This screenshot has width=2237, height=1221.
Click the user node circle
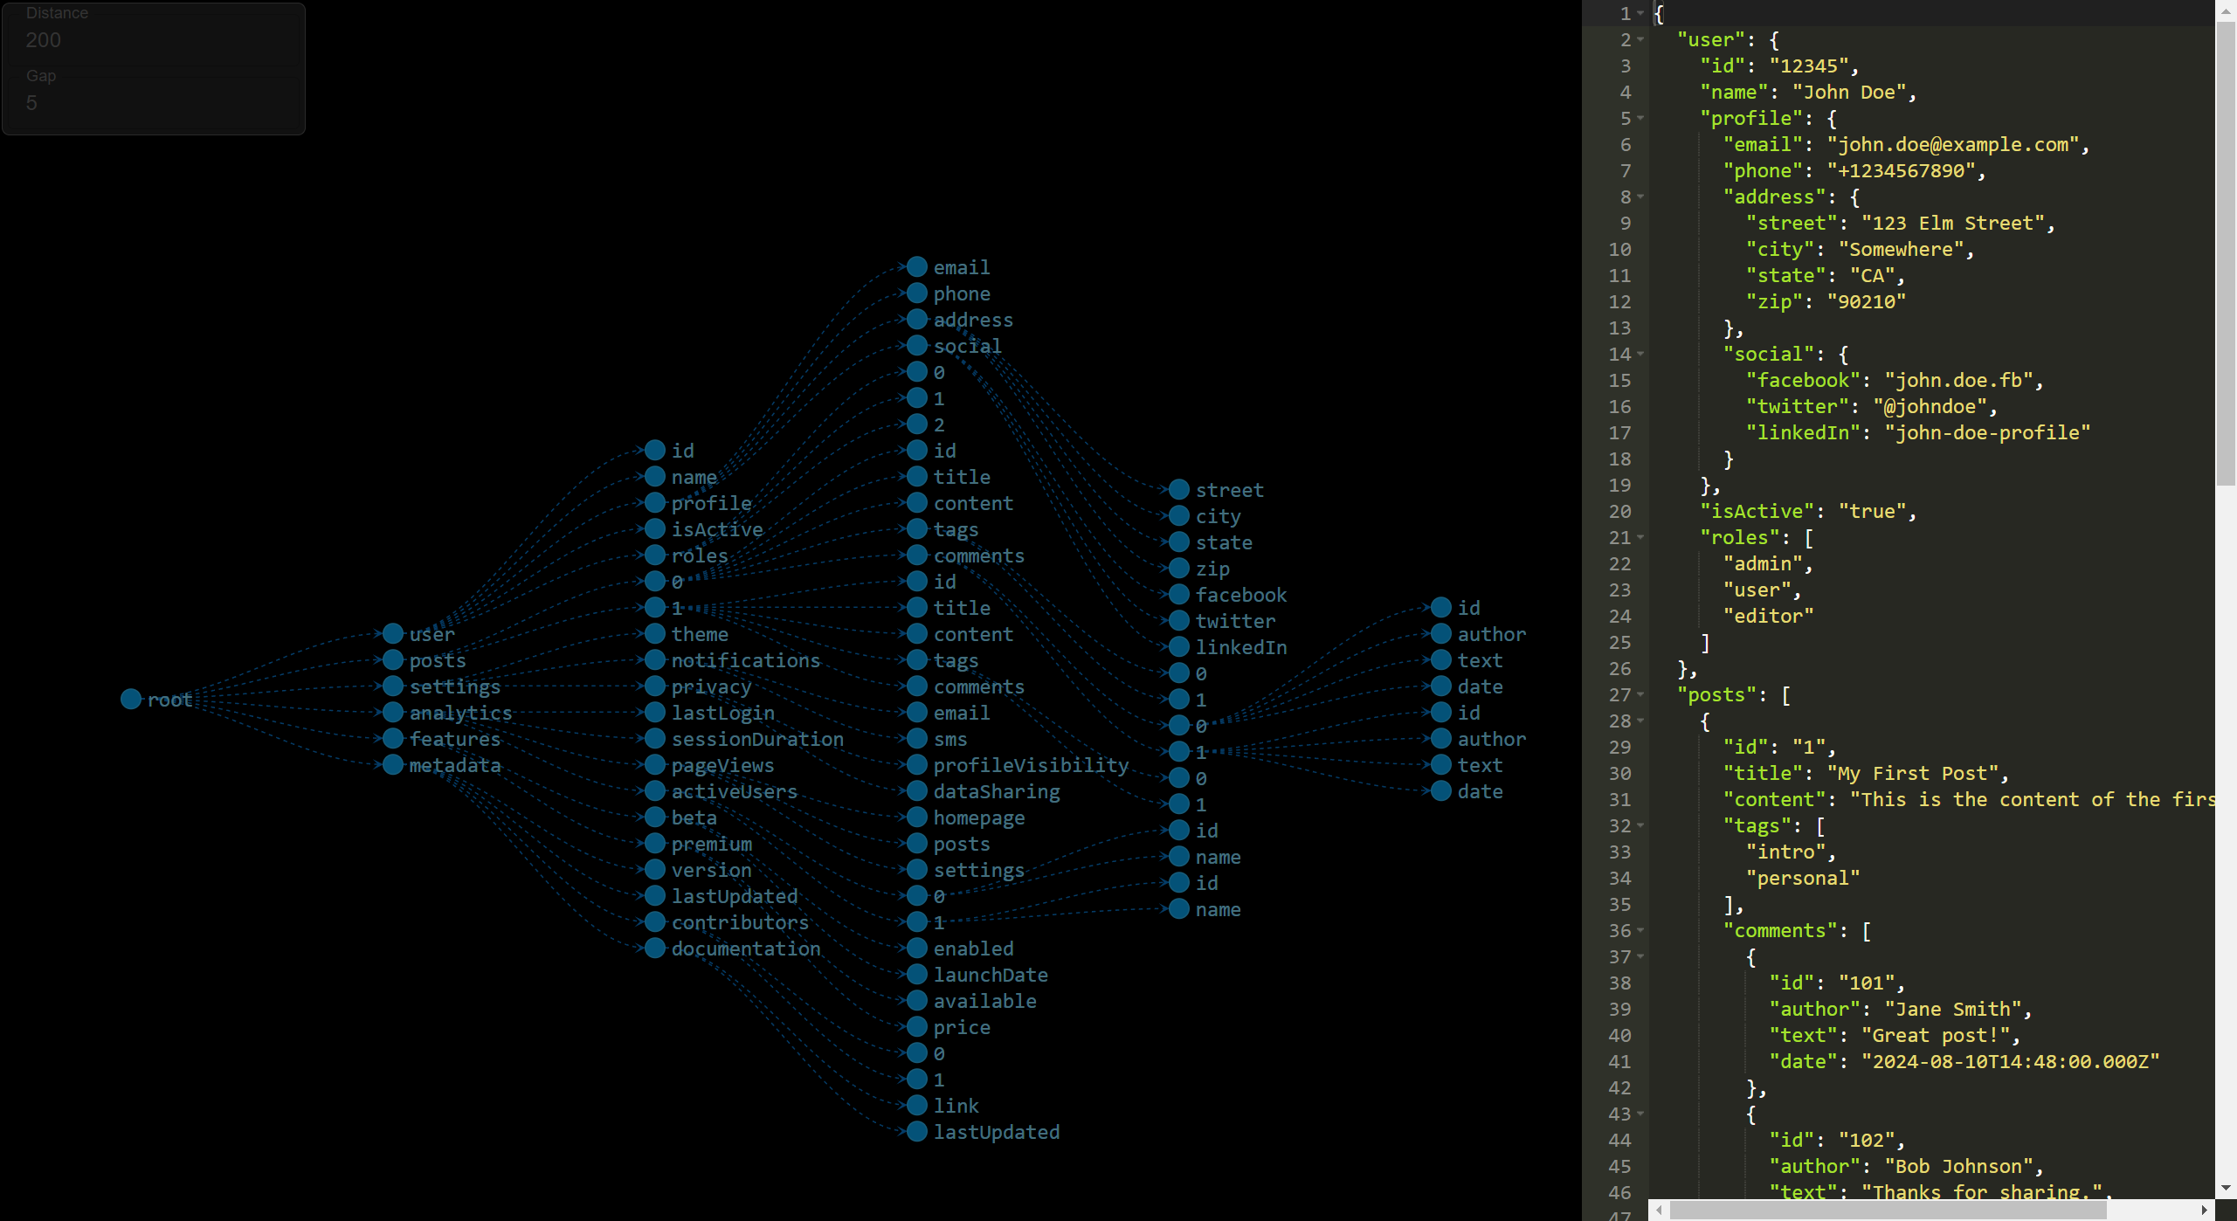point(393,634)
